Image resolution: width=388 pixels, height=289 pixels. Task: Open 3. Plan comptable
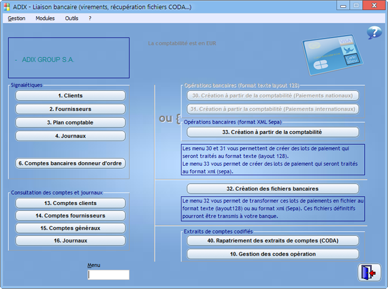click(70, 123)
